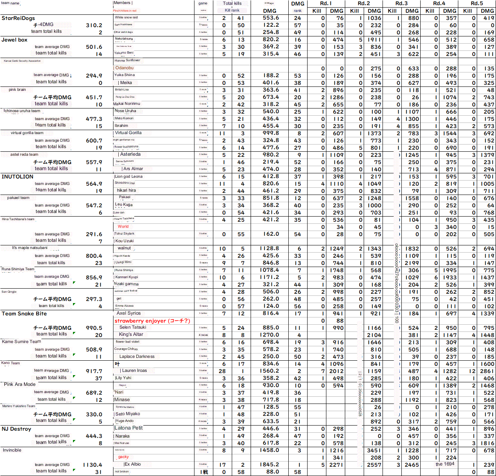Click member cell "walnut"
Image resolution: width=496 pixels, height=476 pixels.
coord(124,248)
